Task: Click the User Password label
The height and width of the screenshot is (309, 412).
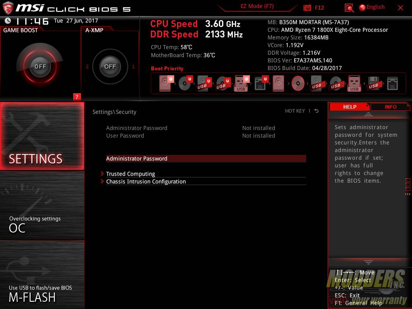Action: click(x=125, y=136)
